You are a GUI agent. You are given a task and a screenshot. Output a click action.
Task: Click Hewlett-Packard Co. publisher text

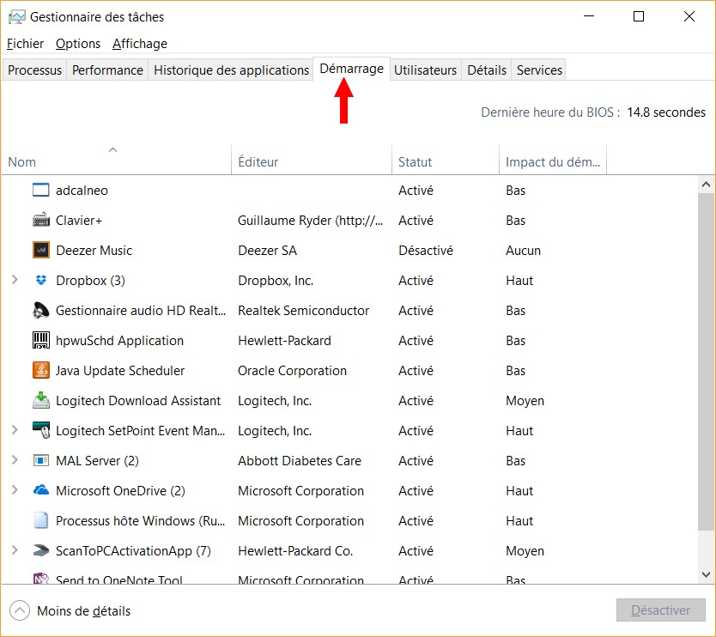click(x=295, y=550)
